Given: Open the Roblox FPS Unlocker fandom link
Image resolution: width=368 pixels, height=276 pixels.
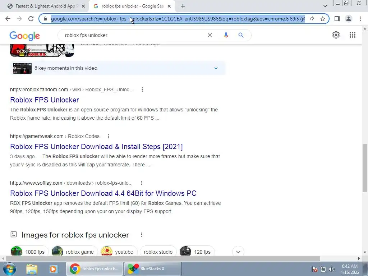Looking at the screenshot, I should point(45,100).
